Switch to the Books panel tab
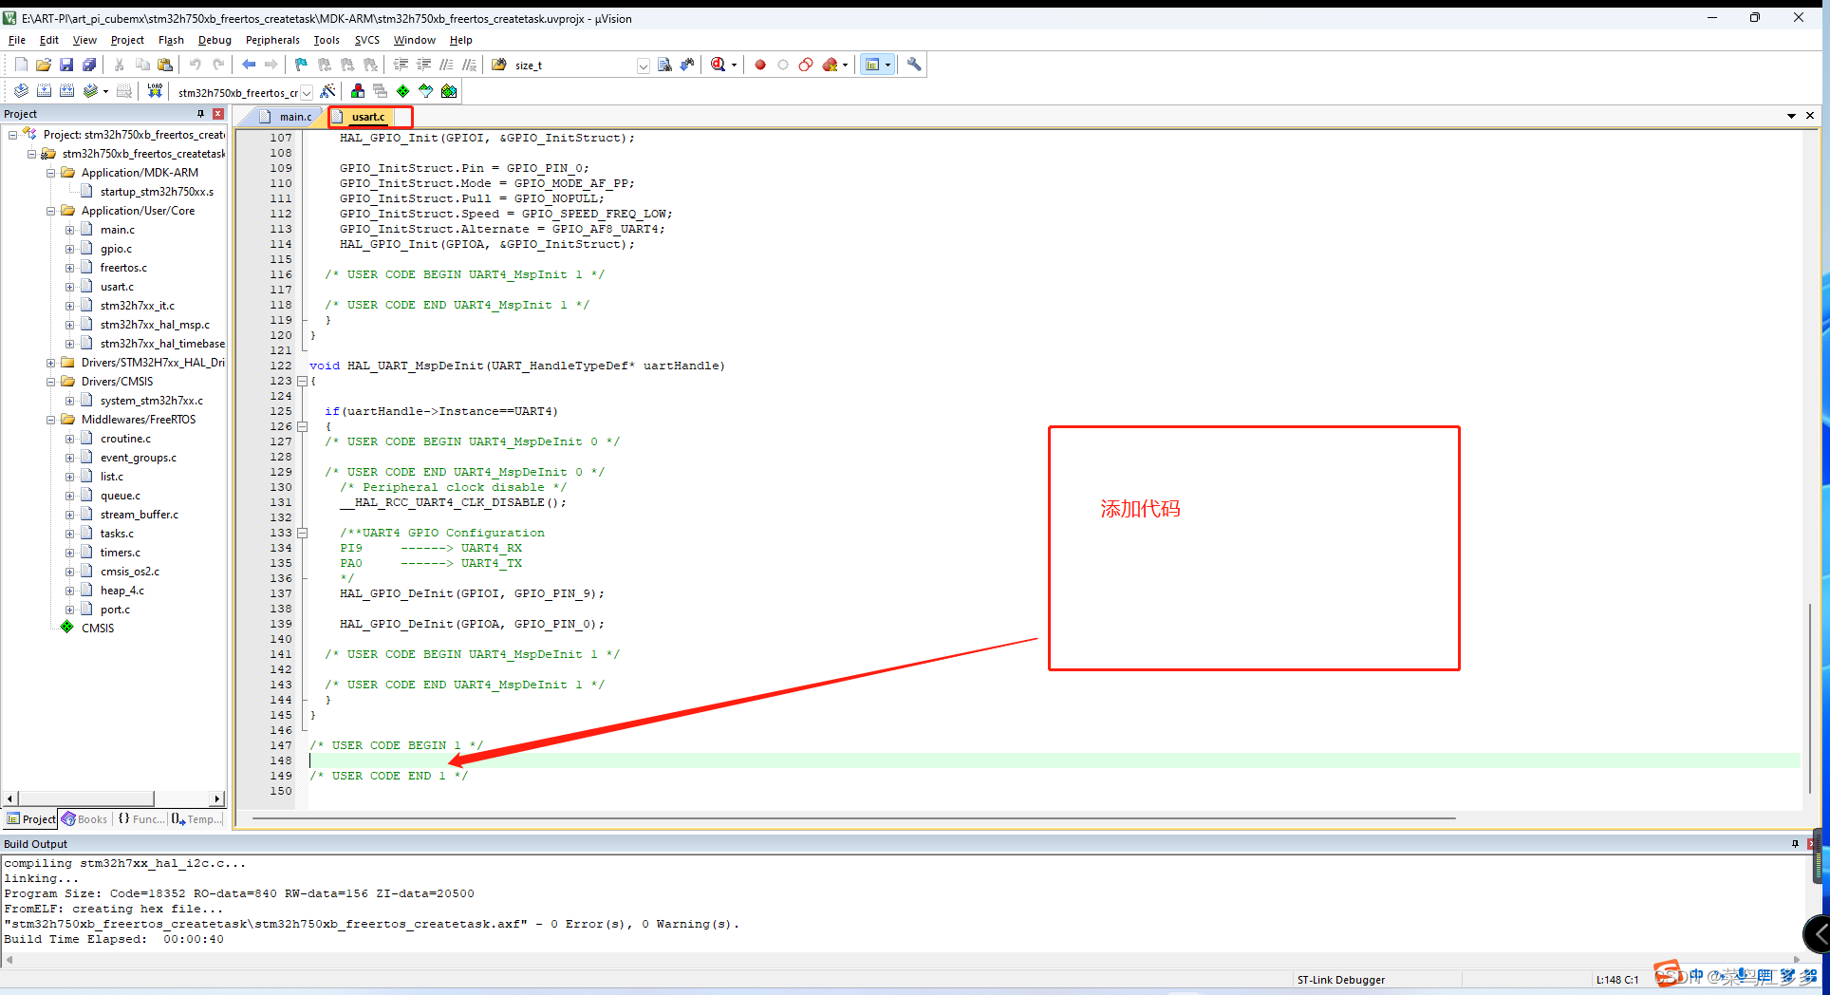1830x995 pixels. tap(85, 819)
